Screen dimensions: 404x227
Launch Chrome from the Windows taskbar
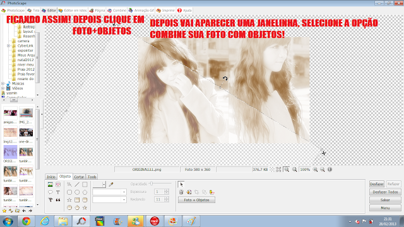click(26, 221)
